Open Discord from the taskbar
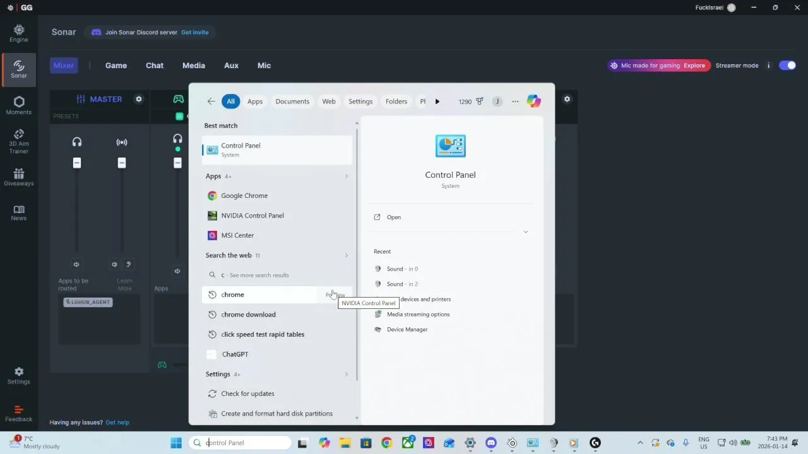This screenshot has width=808, height=454. click(491, 443)
